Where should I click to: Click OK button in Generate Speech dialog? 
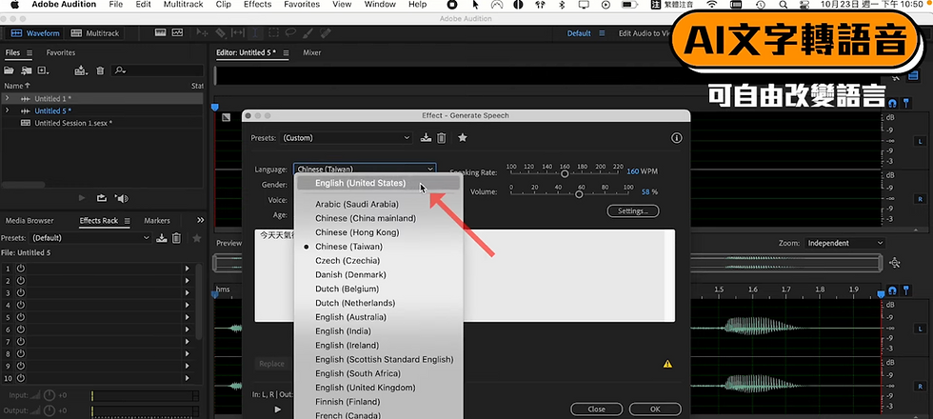(x=655, y=409)
